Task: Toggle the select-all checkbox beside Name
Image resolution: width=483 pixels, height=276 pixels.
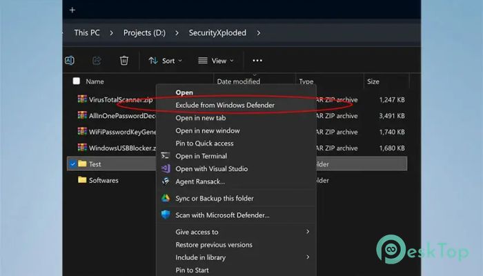Action: [x=76, y=81]
